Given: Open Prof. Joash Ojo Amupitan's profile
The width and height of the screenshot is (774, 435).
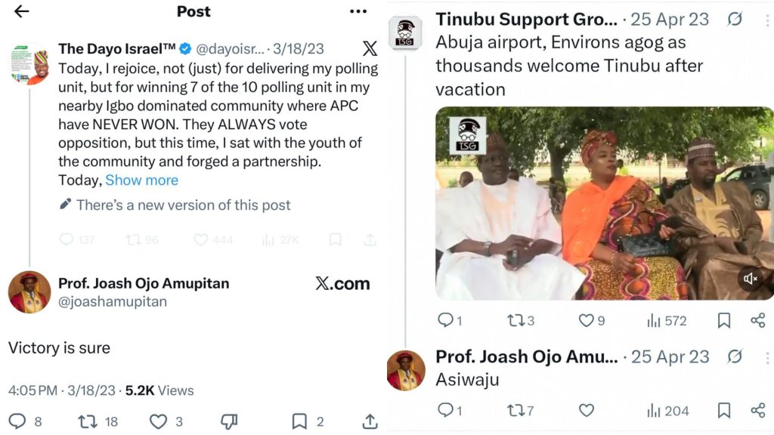Looking at the screenshot, I should click(x=143, y=283).
